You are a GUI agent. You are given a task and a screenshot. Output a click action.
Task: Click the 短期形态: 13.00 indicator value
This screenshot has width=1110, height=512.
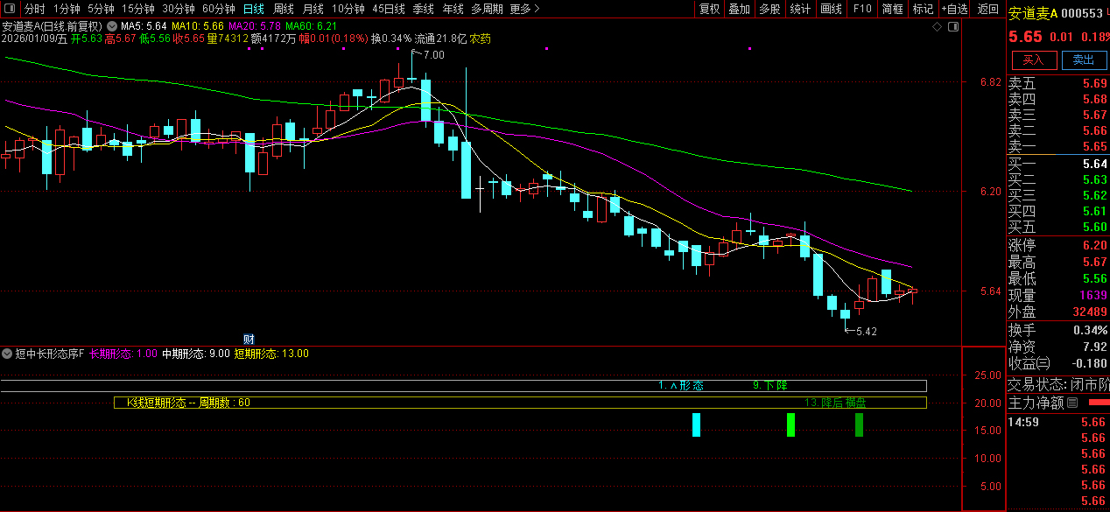[271, 354]
